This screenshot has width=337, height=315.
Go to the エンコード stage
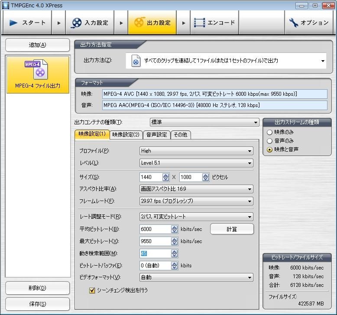(214, 23)
